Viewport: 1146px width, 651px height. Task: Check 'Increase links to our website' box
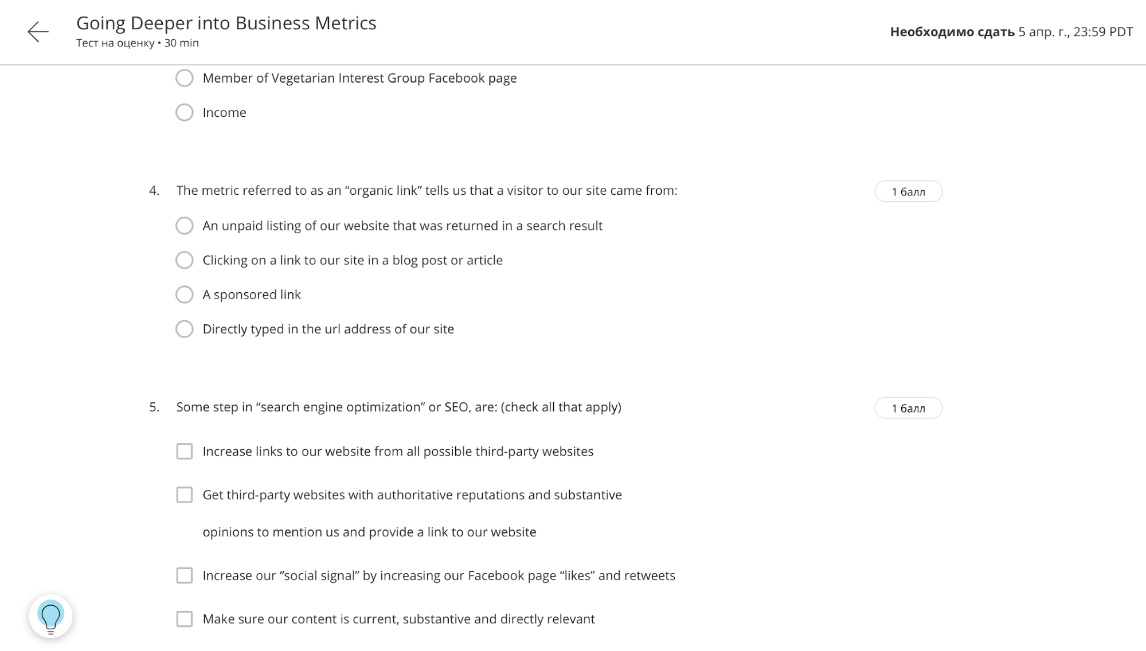click(x=184, y=452)
